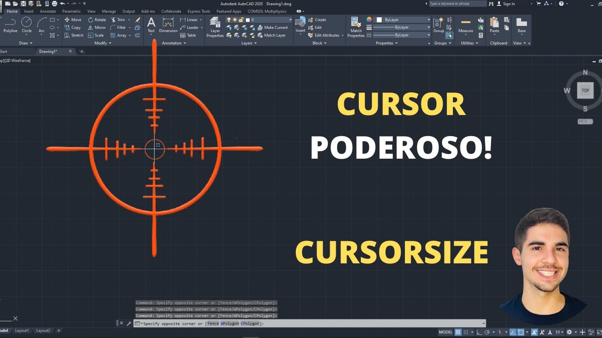The width and height of the screenshot is (602, 338).
Task: Switch to the Annotate ribbon tab
Action: tap(48, 11)
